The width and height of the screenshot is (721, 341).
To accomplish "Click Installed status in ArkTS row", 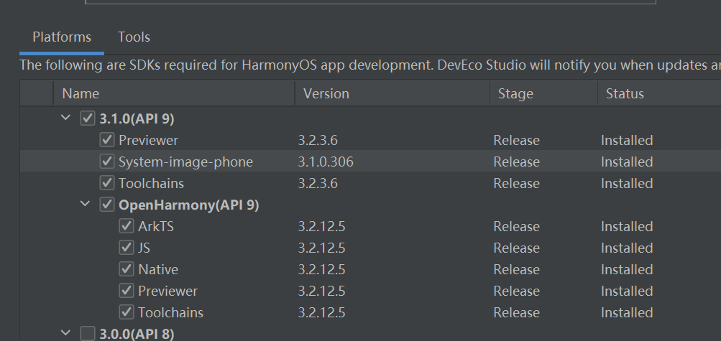I will [627, 226].
